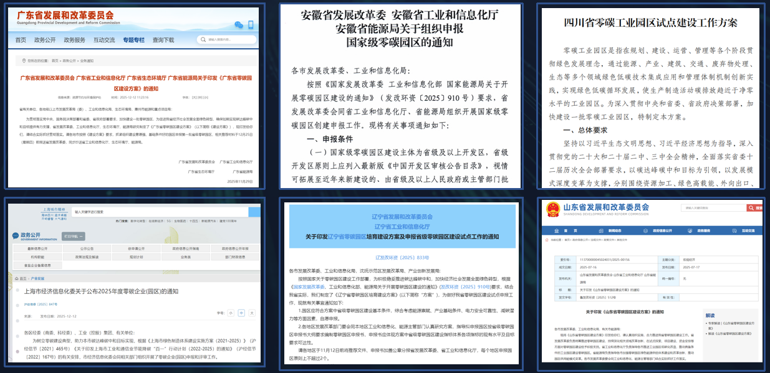Screen dimensions: 770x373
Task: Open 政务服务 in Guangdong navigation bar
Action: (x=74, y=40)
